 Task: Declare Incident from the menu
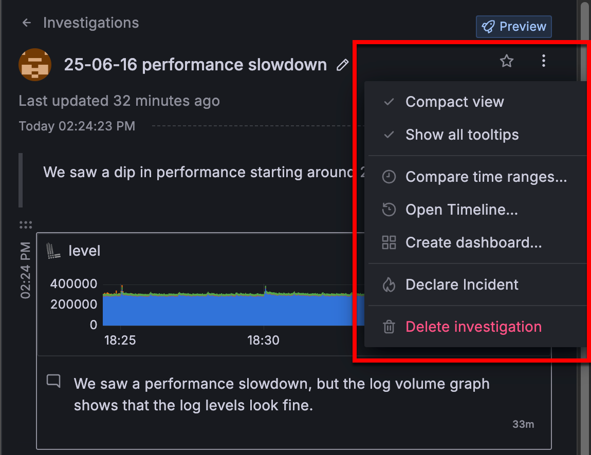461,285
